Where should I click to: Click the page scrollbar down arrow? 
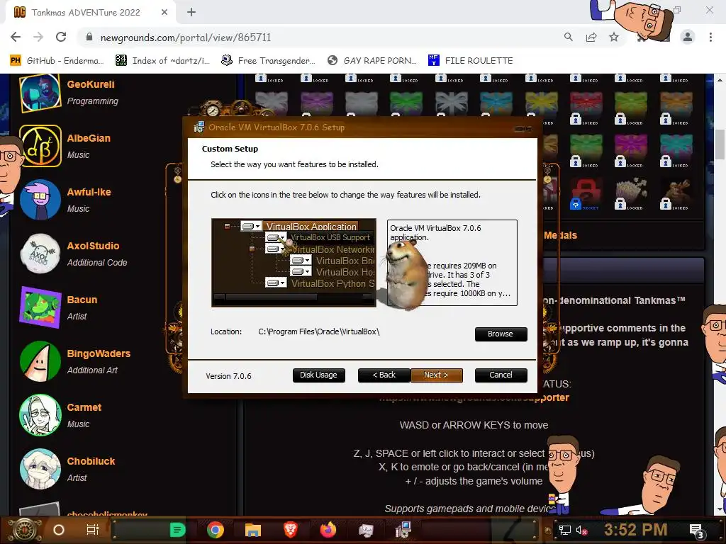(x=720, y=509)
